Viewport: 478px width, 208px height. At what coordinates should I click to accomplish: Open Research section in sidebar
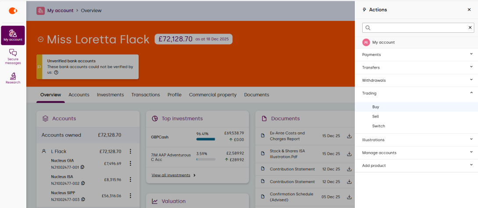(13, 78)
